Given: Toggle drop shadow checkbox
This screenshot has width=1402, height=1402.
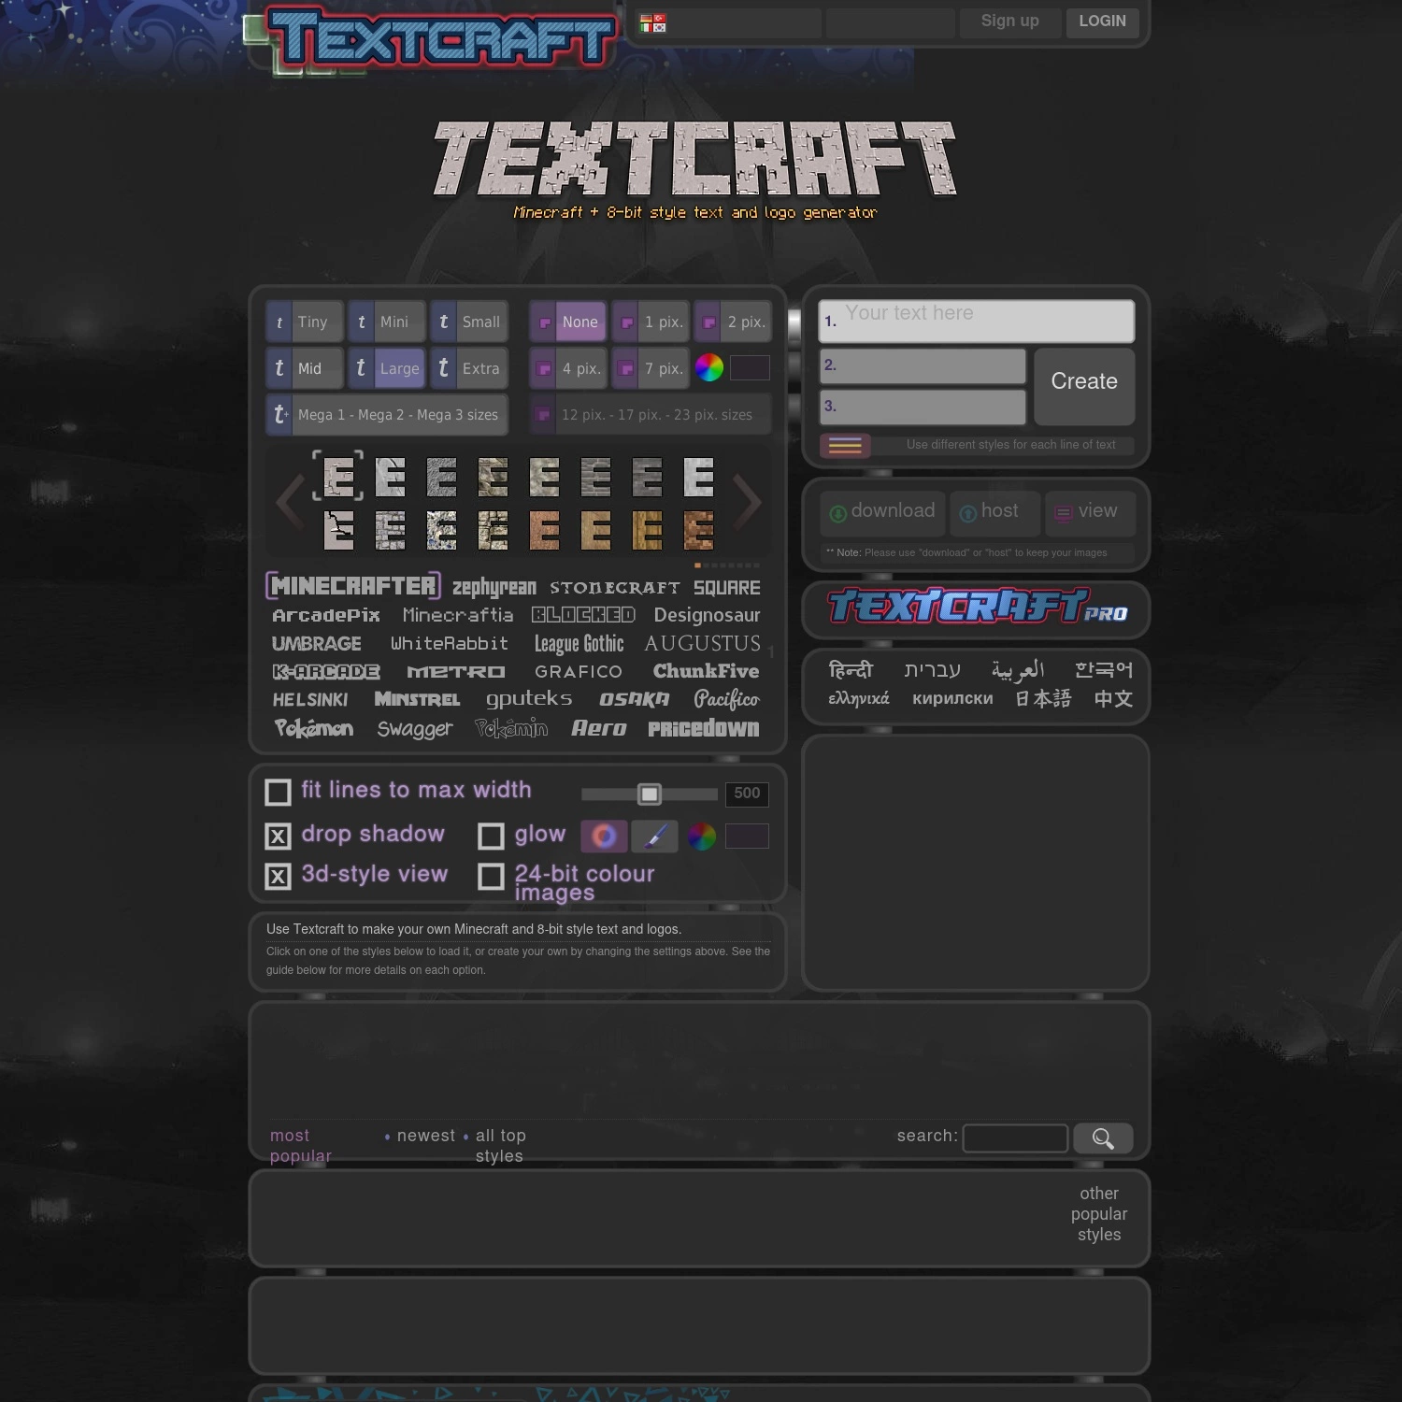Looking at the screenshot, I should coord(278,836).
